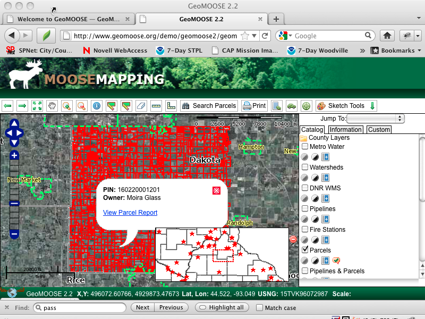Open the View Parcel Report link
The image size is (425, 319).
coord(130,212)
